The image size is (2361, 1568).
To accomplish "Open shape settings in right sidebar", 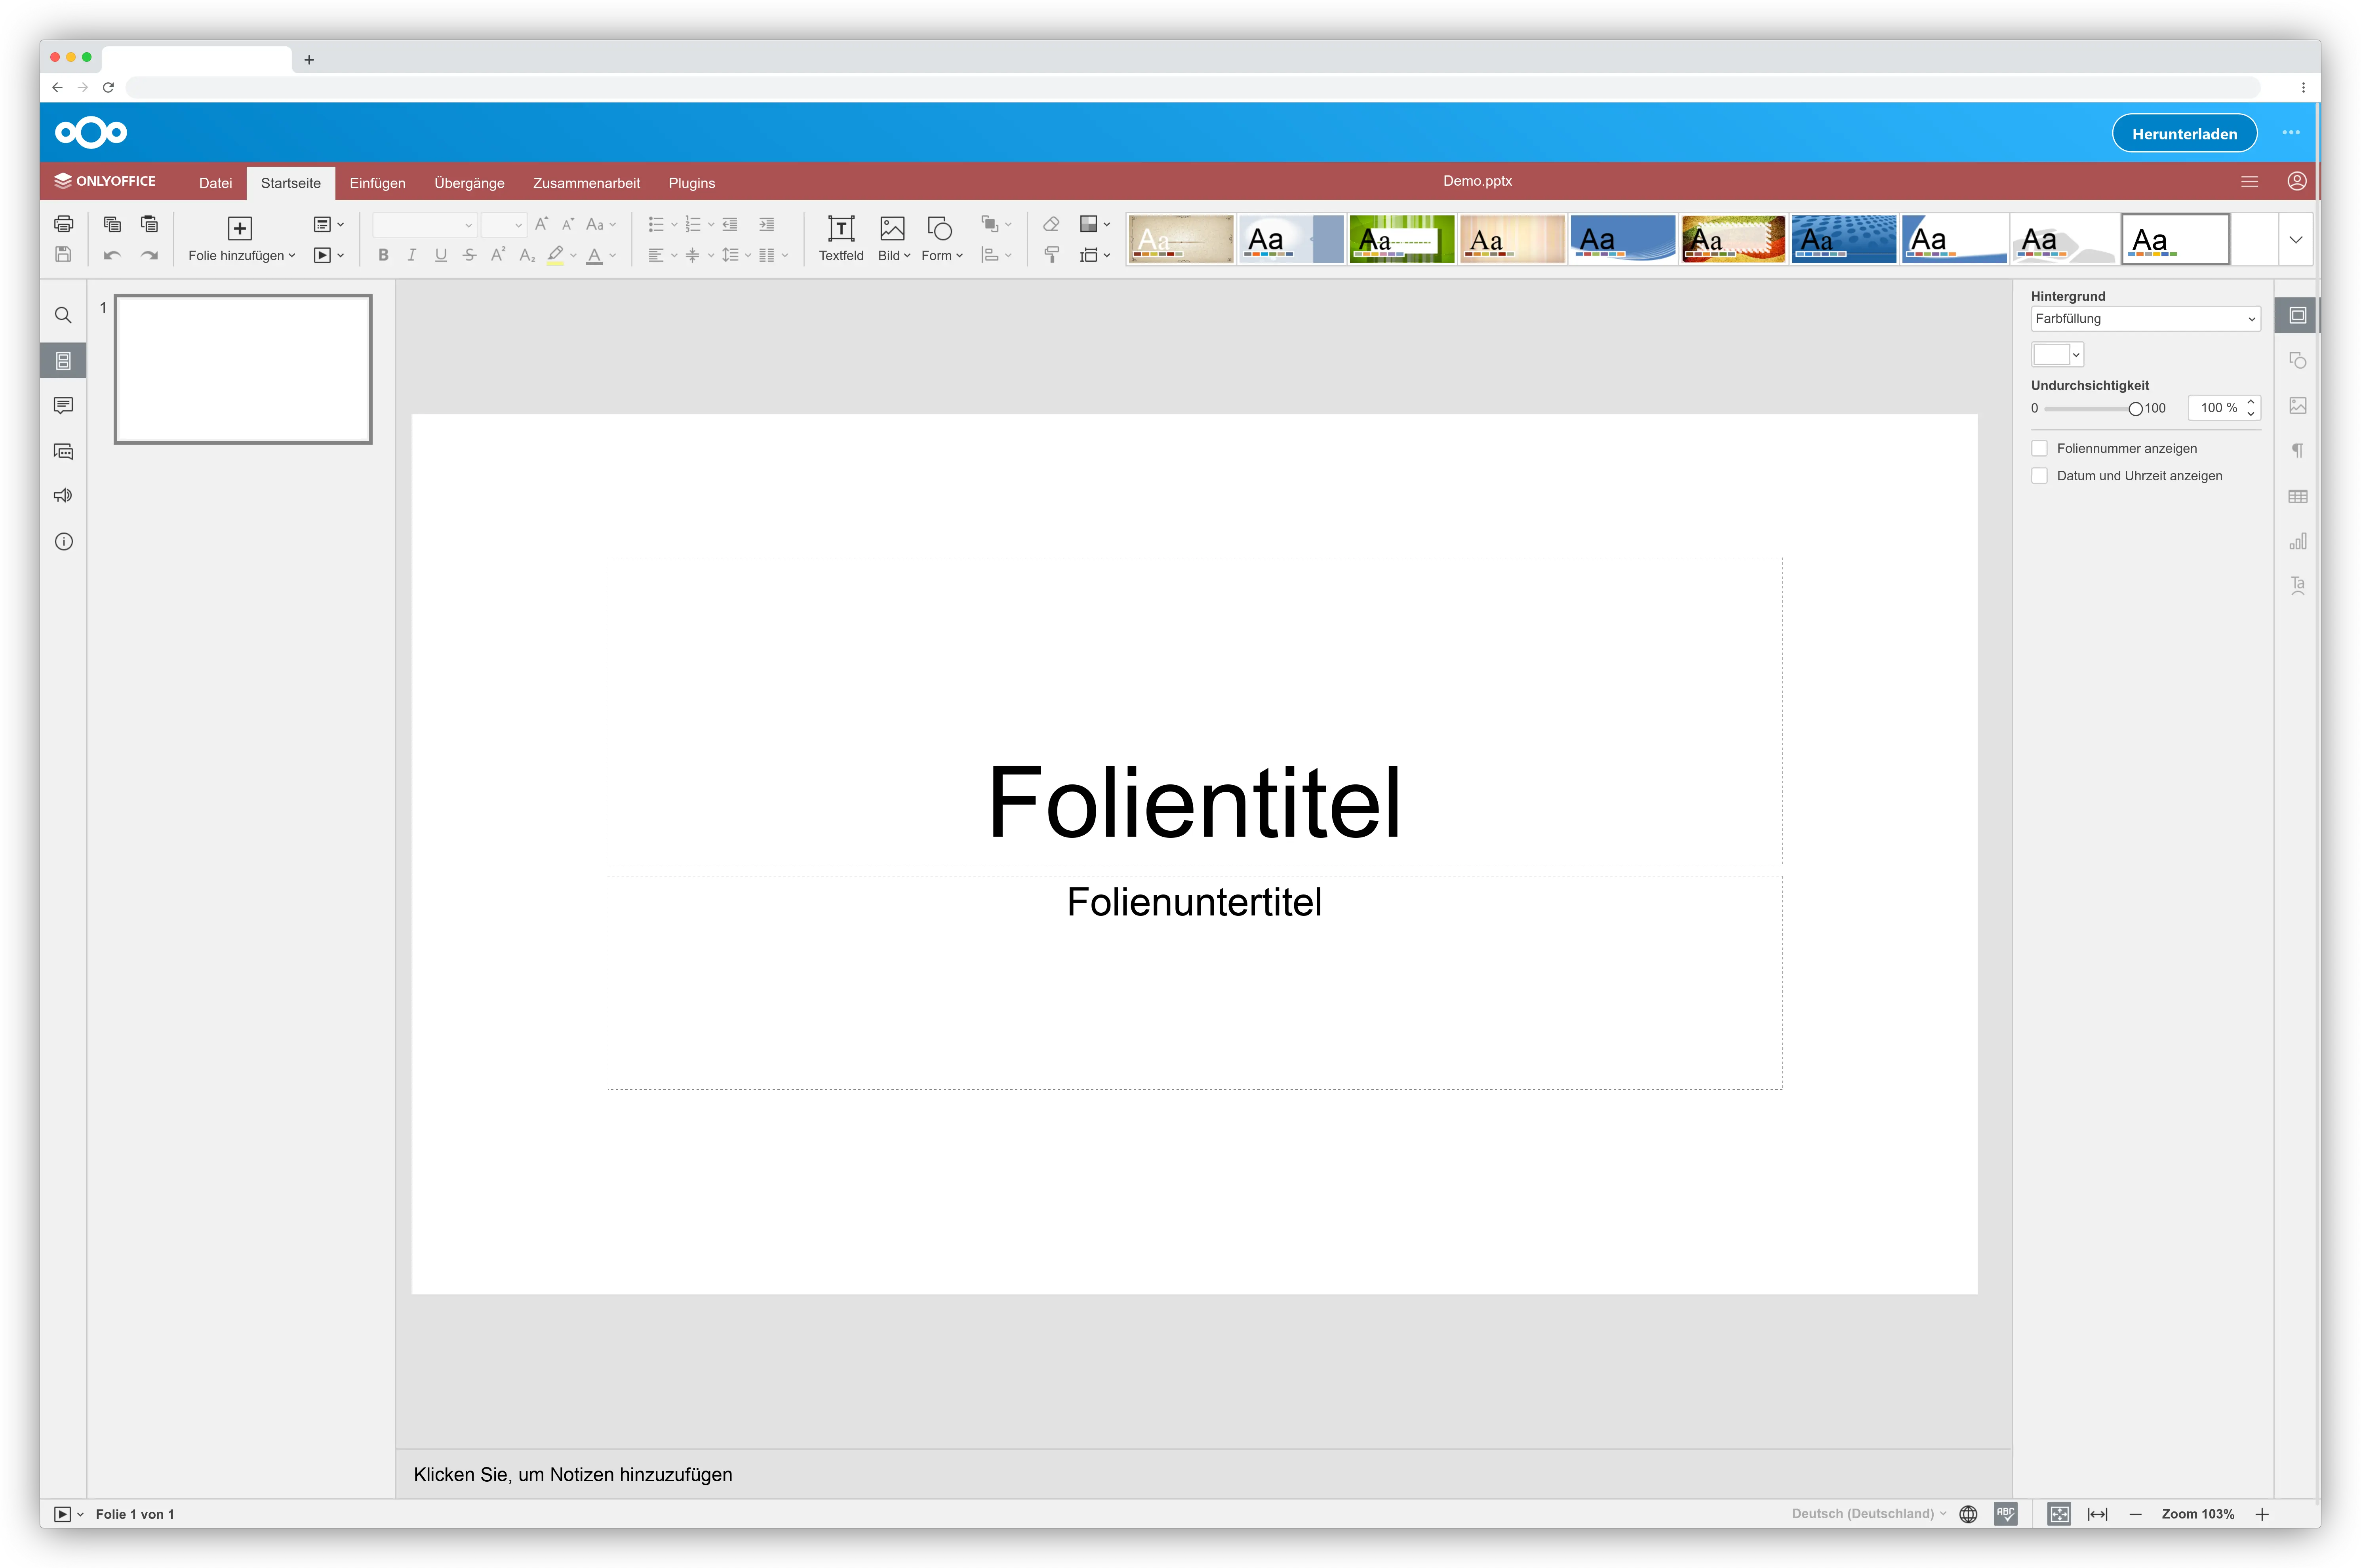I will pyautogui.click(x=2298, y=360).
